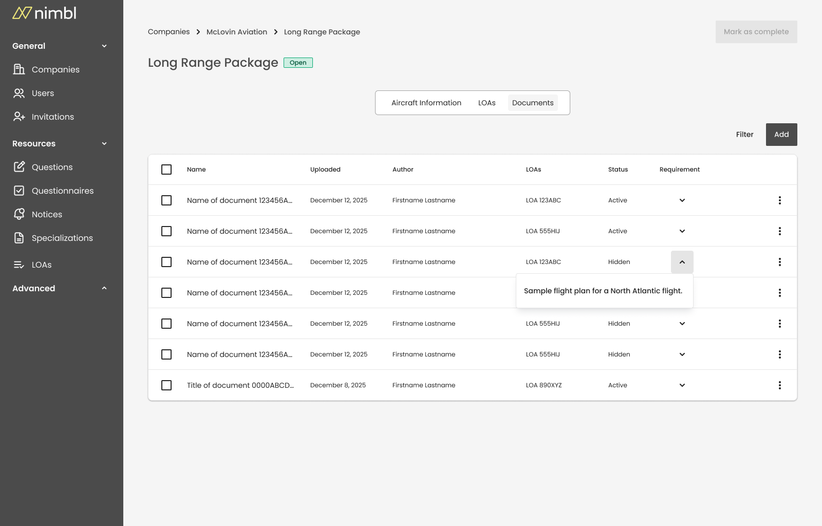The height and width of the screenshot is (526, 822).
Task: Go to McLovin Aviation breadcrumb link
Action: pos(237,32)
